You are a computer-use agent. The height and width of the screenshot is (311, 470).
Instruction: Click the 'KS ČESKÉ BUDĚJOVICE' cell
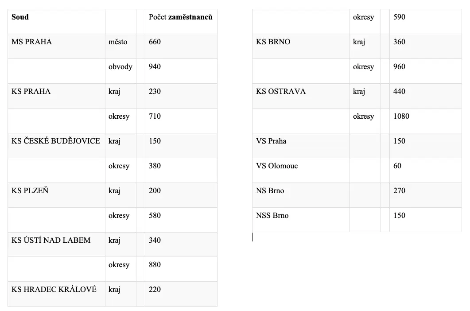(x=56, y=145)
